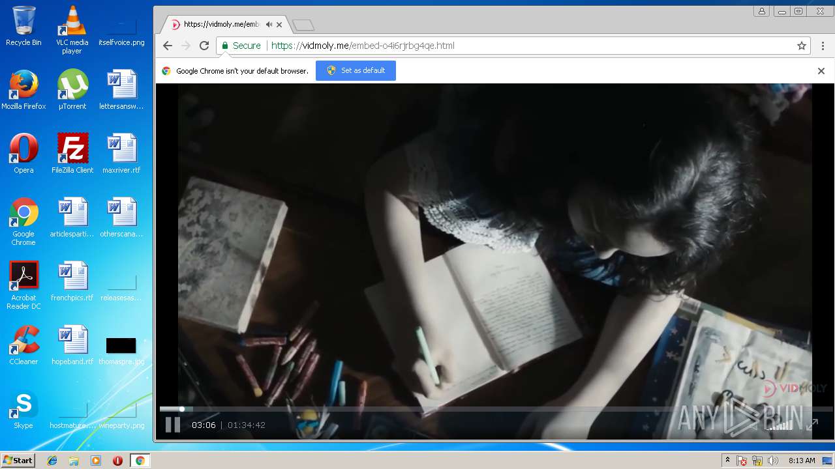Select the hopeband.rtf document

(x=72, y=345)
